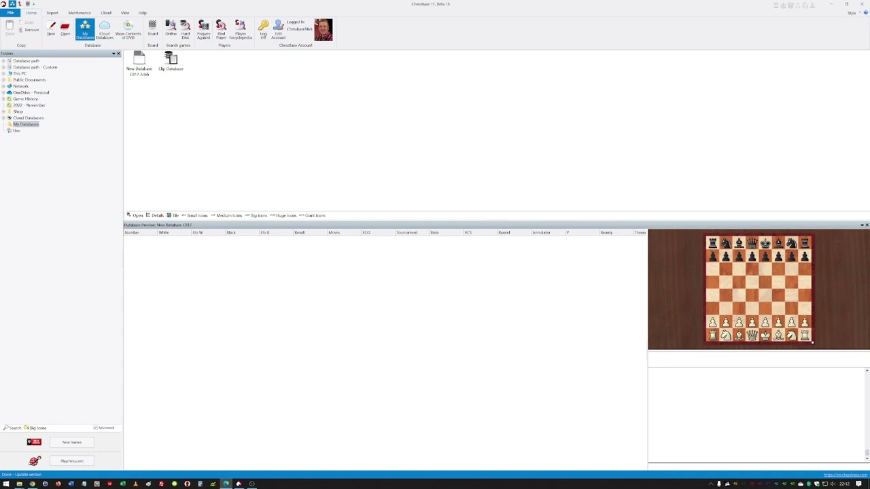Click the red Open database icon
Screen dimensions: 870x489
(65, 28)
